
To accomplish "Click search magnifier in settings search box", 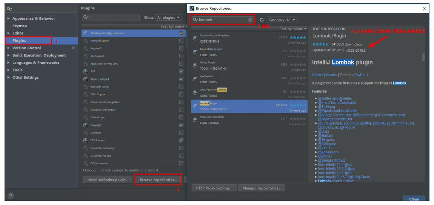I will point(9,9).
